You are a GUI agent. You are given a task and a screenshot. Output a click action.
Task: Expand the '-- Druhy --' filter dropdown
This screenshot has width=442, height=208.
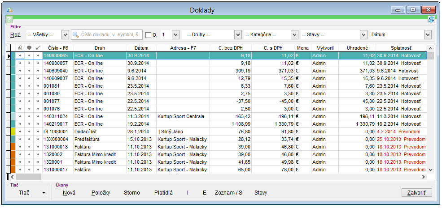237,34
